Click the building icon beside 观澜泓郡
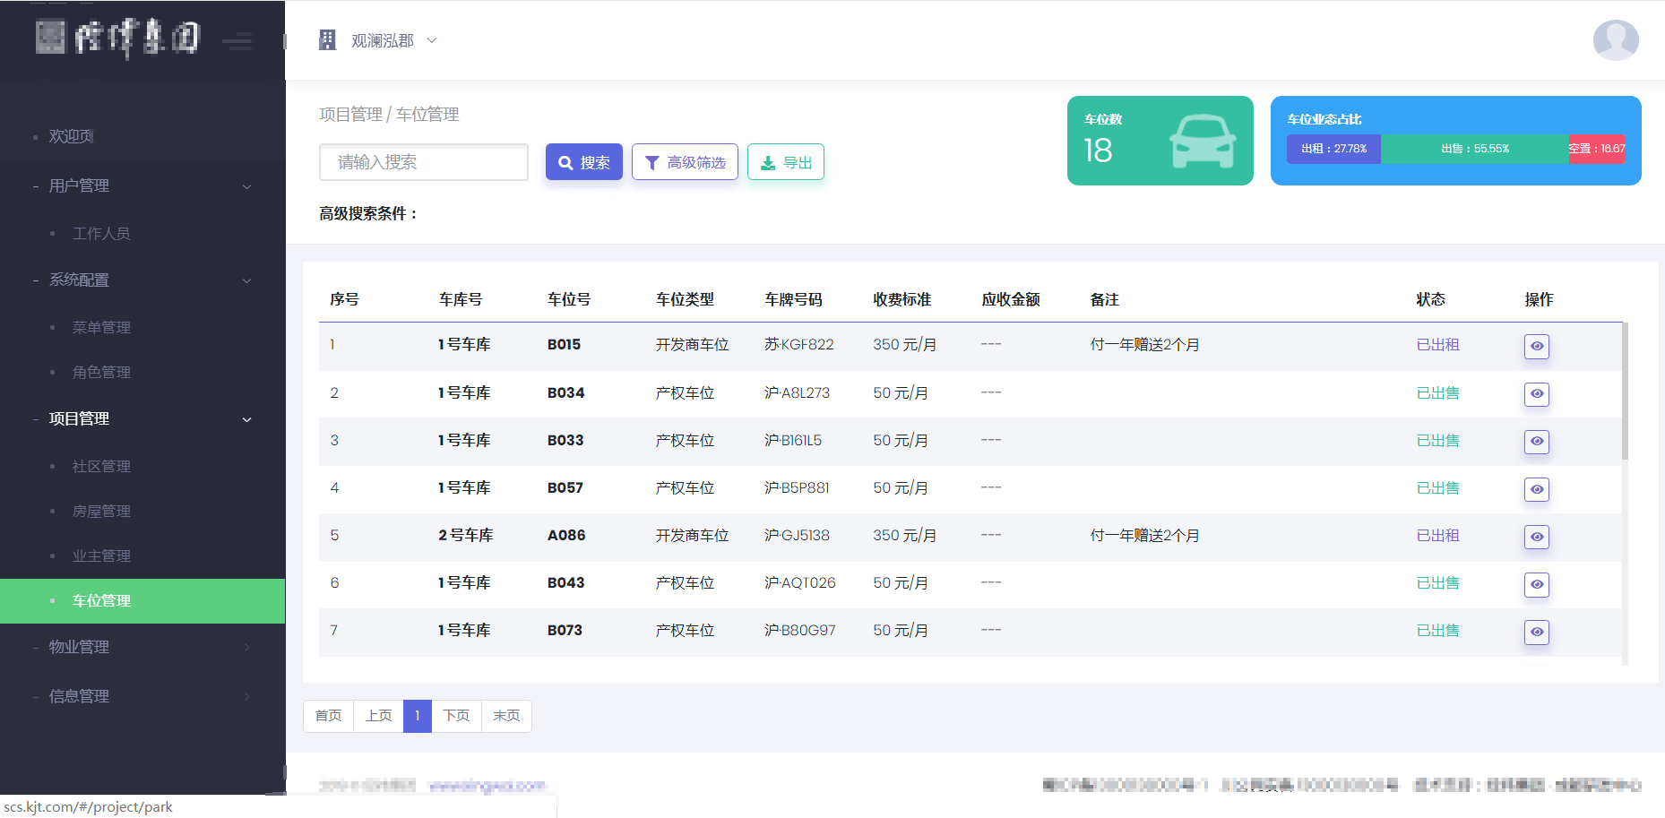This screenshot has height=818, width=1665. click(327, 40)
